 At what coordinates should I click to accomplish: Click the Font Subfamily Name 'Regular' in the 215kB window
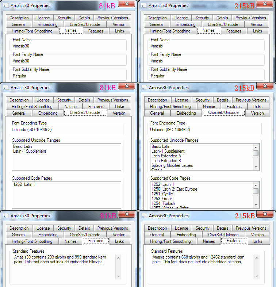[x=158, y=76]
